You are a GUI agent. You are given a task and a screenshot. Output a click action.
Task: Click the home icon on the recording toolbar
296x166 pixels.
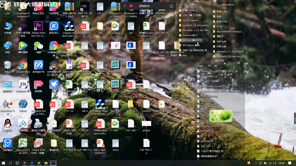point(172,5)
